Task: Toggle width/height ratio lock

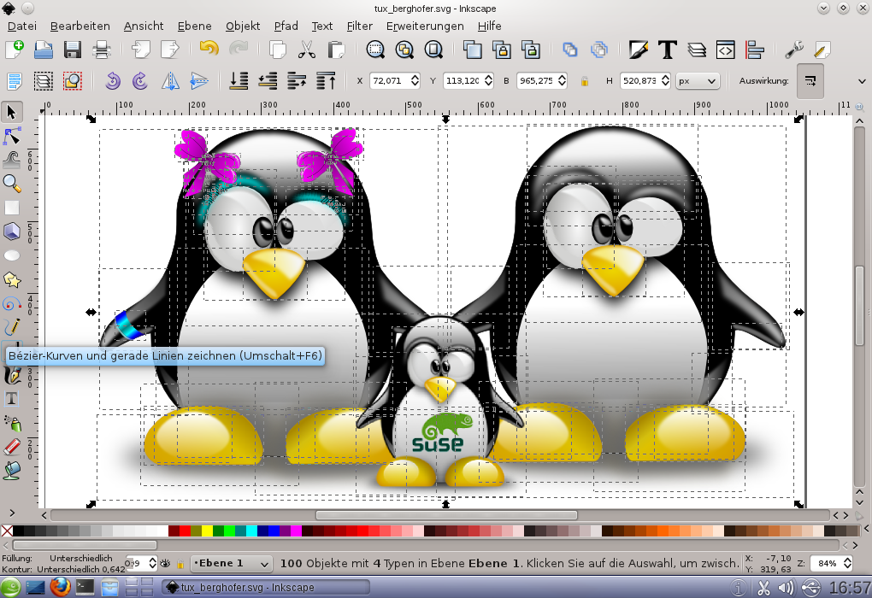Action: (585, 81)
